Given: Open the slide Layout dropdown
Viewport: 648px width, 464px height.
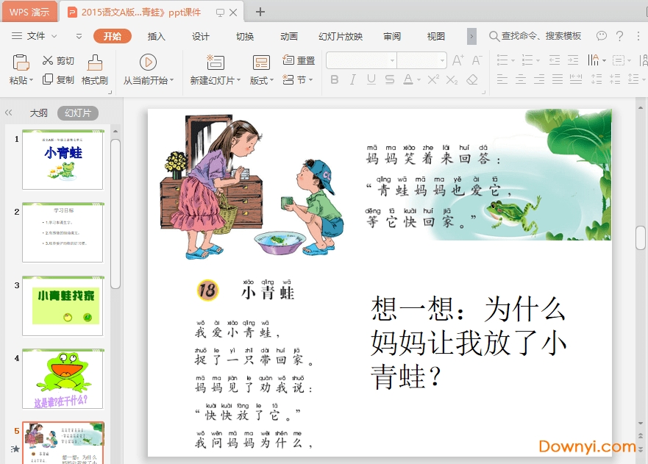Looking at the screenshot, I should tap(258, 79).
